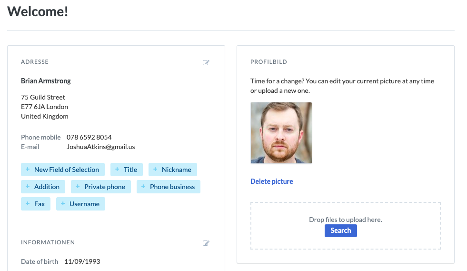The image size is (467, 271).
Task: Click the line E77 6JA London
Action: 44,107
